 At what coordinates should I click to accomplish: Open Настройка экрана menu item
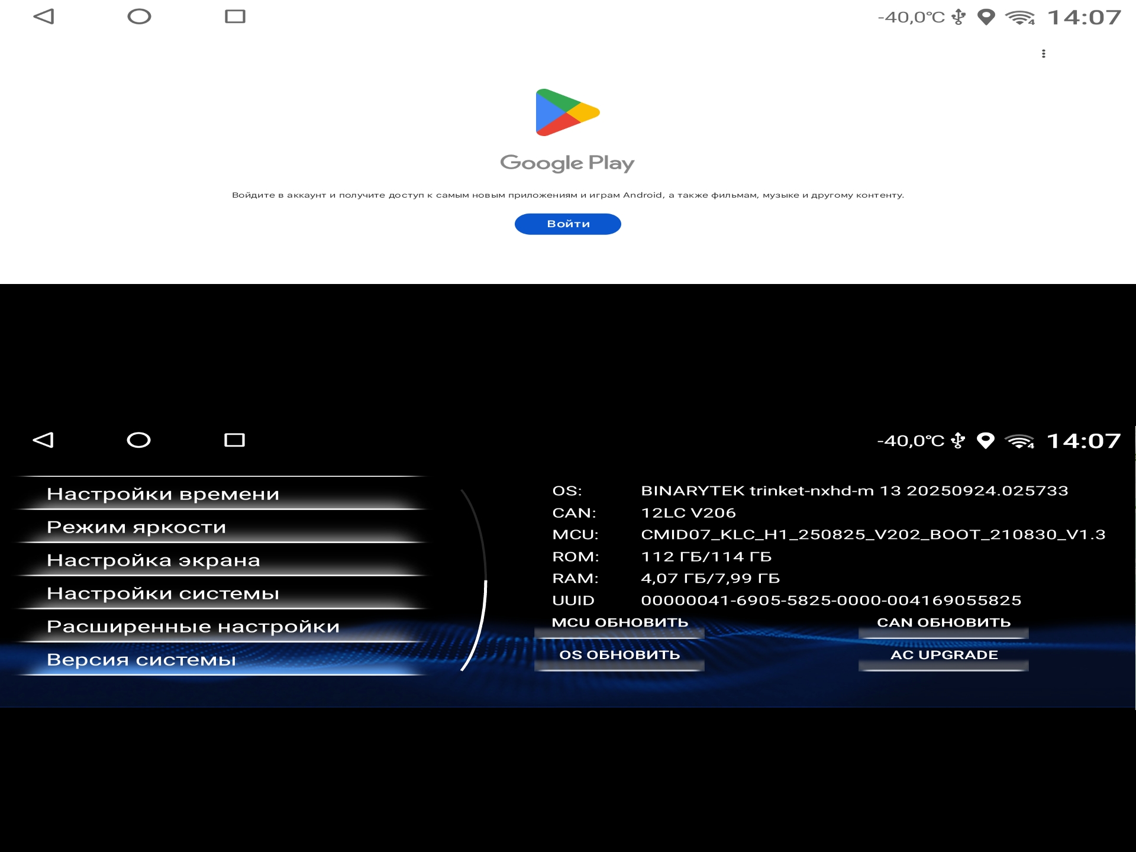(x=153, y=560)
